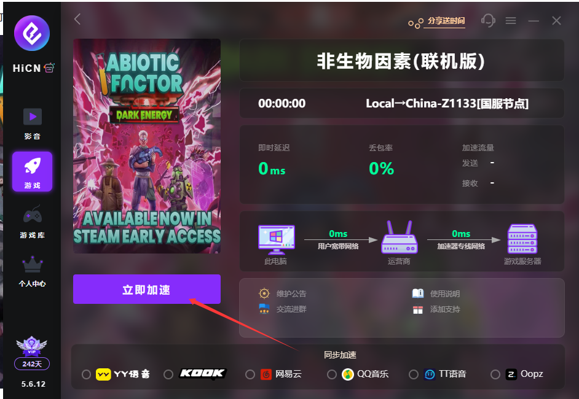Click the VIP badge icon
Screen dimensions: 579x399
point(32,346)
